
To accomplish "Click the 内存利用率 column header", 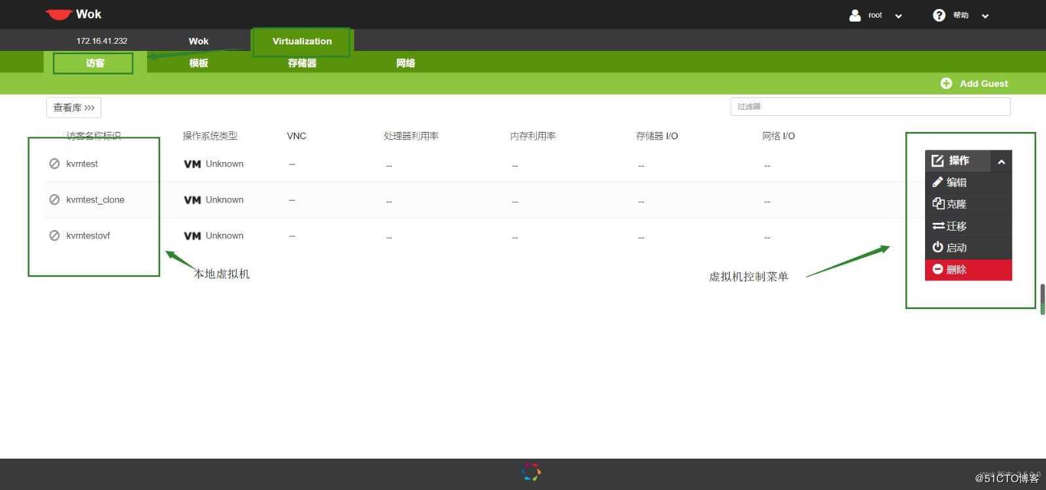I will coord(533,136).
